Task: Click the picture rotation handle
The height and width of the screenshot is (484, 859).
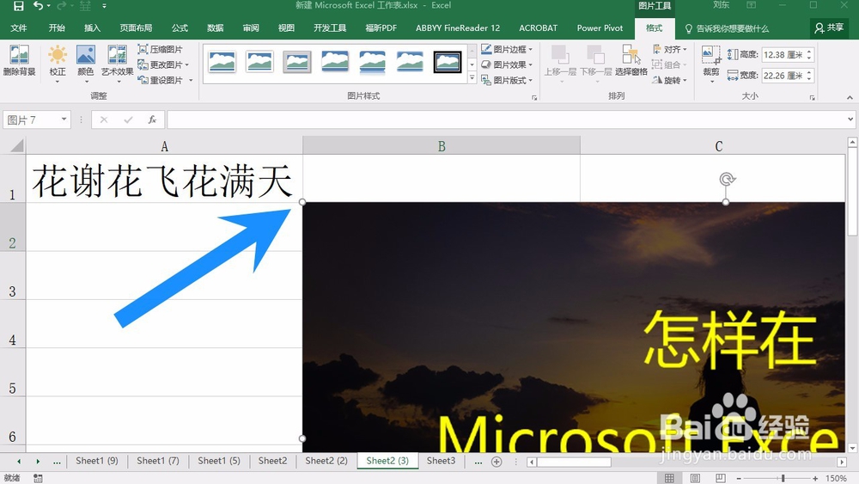Action: 727,179
